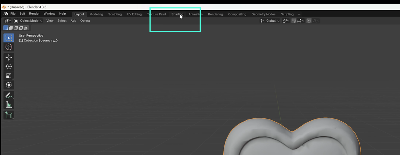
Task: Choose Set a new selection mode icon
Action: pyautogui.click(x=6, y=28)
